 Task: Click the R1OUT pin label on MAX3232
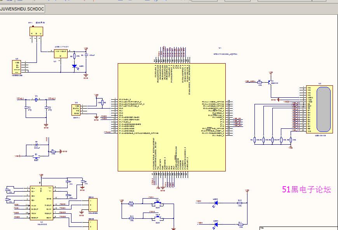[x=35, y=209]
